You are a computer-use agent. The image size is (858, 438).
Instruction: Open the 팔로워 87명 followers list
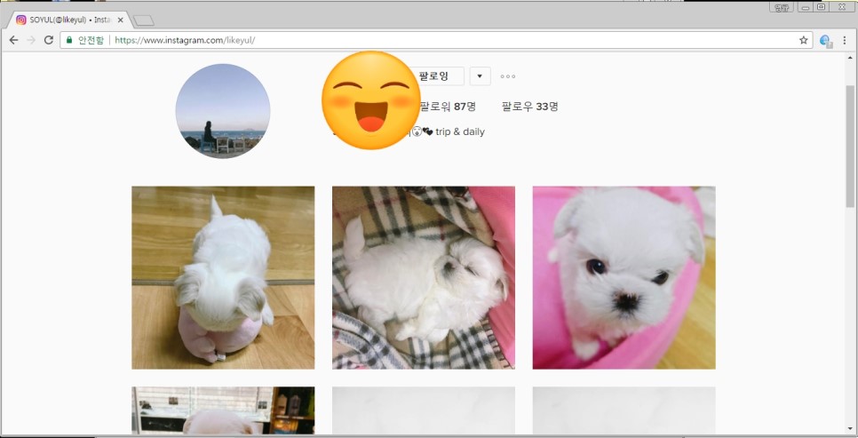tap(448, 107)
